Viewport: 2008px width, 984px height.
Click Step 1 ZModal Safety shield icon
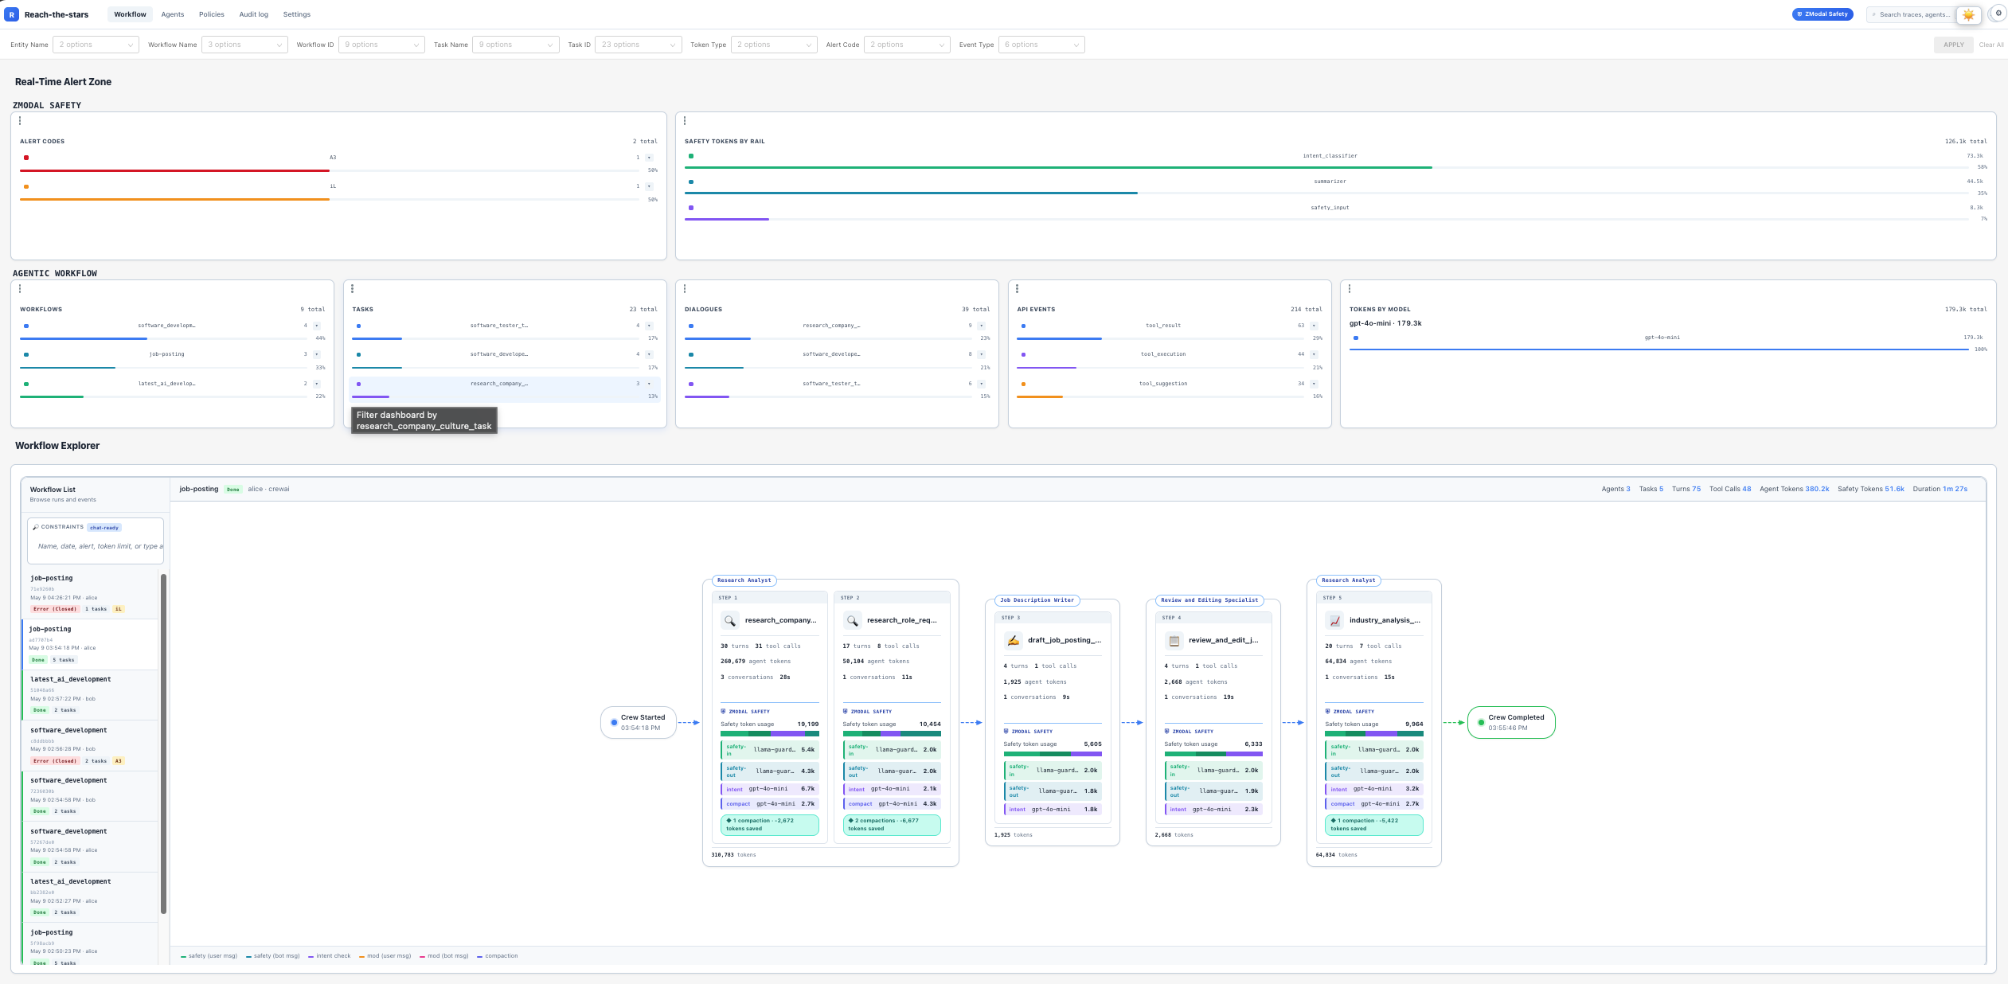[723, 711]
